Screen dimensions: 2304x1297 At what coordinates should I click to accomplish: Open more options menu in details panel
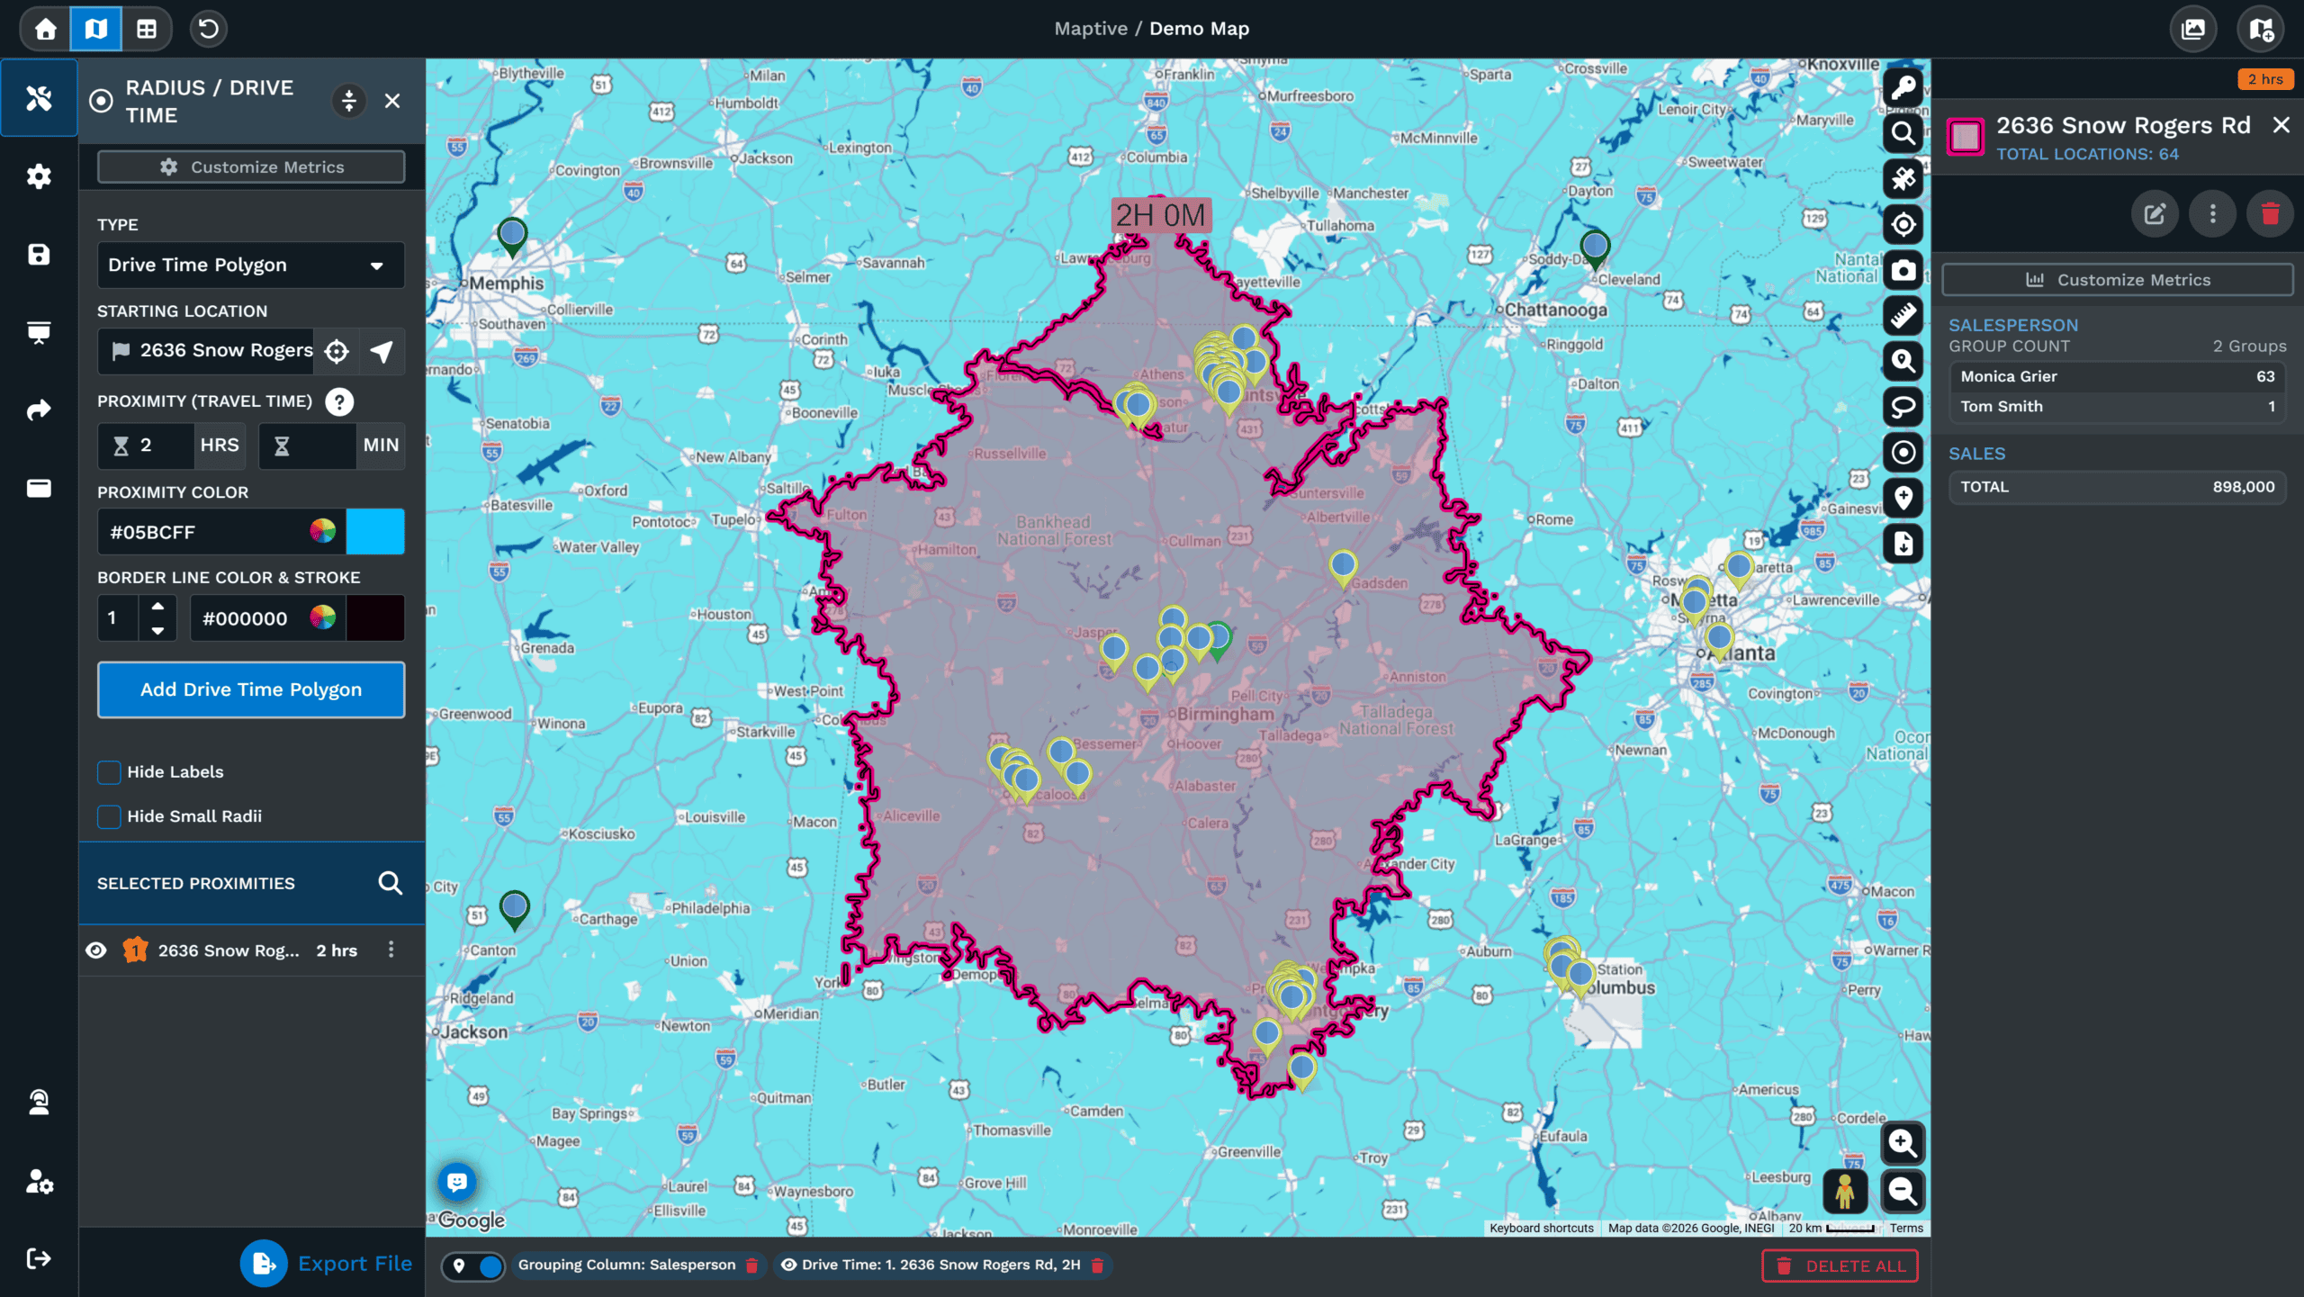[x=2213, y=213]
